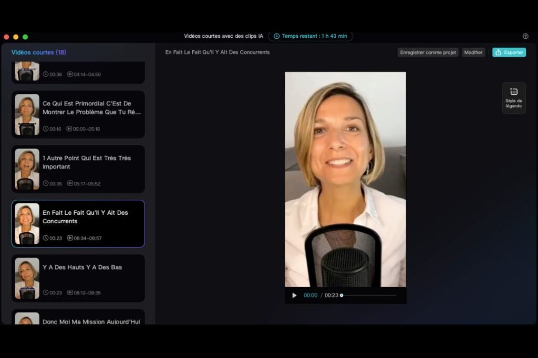Click the range icon beside 08:12–08:35
The width and height of the screenshot is (538, 358).
[70, 292]
